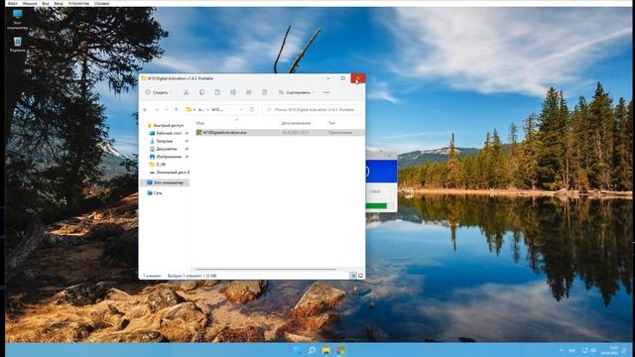Screen dimensions: 635x357
Task: Sort by Тип column header
Action: [331, 123]
